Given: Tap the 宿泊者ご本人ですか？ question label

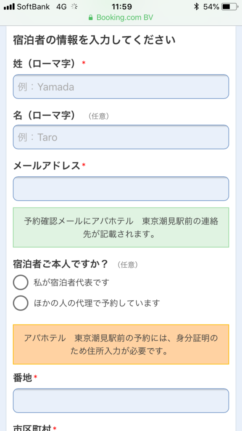Looking at the screenshot, I should pyautogui.click(x=60, y=264).
